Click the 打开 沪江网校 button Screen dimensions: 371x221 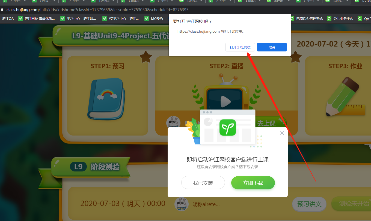point(240,47)
